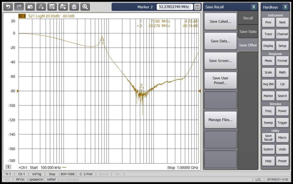Screen dimensions: 293x184
Task: Toggle UpdateOn in the status bar
Action: pyautogui.click(x=36, y=179)
